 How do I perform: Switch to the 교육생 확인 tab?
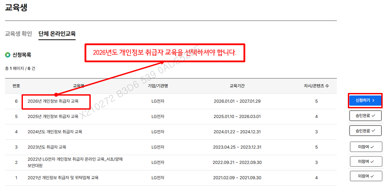[18, 33]
